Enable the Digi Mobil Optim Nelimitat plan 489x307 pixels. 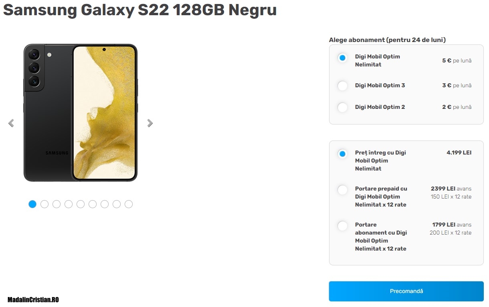tap(342, 58)
